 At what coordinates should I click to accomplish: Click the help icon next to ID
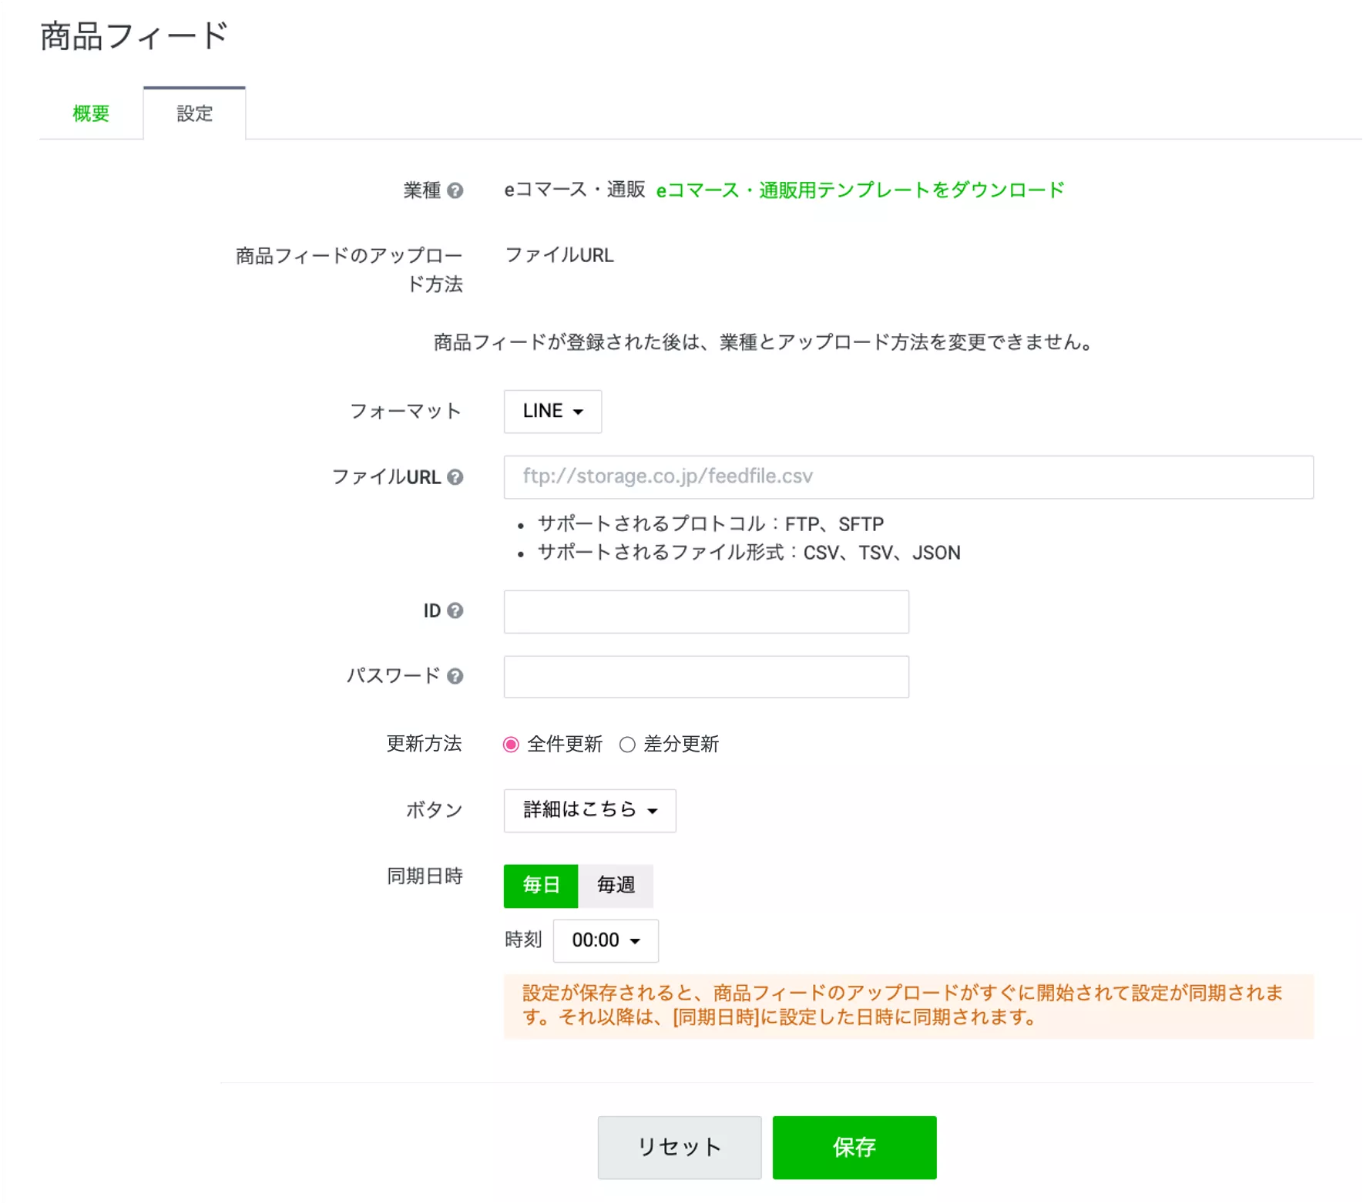click(x=455, y=610)
